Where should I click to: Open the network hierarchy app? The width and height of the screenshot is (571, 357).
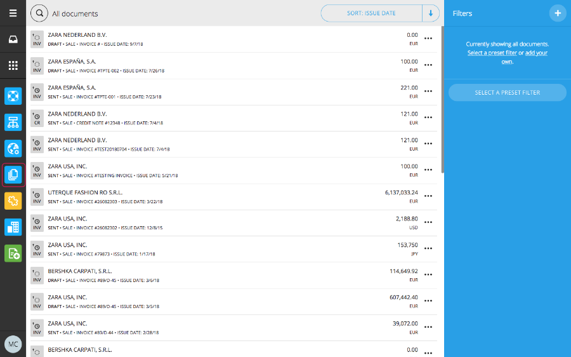coord(13,123)
